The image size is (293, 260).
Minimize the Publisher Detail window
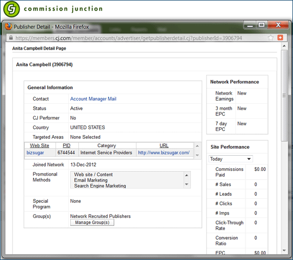pos(250,25)
